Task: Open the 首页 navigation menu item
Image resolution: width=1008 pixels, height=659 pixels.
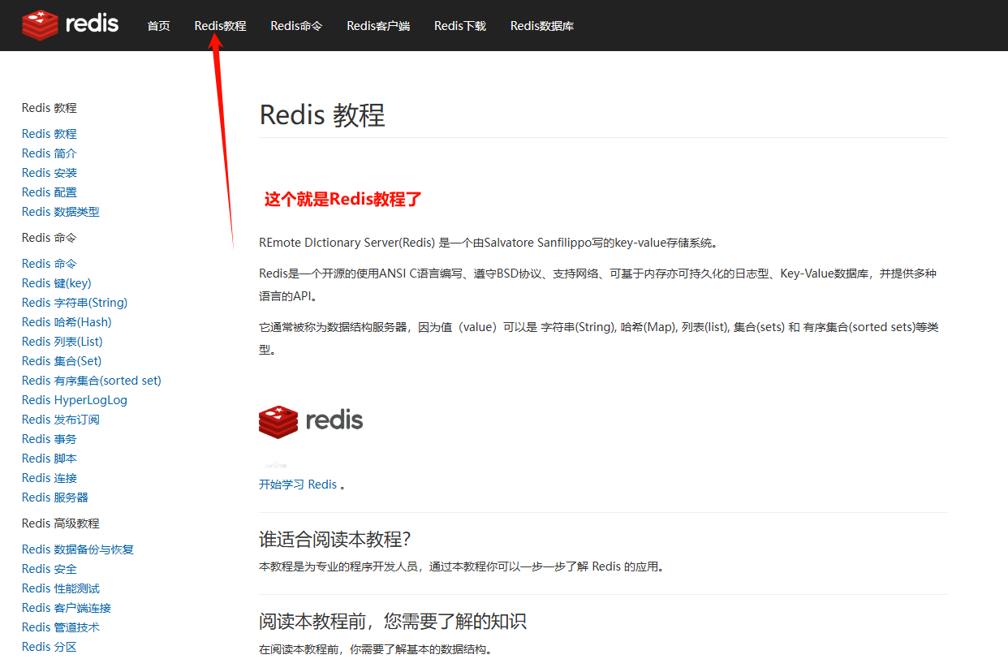Action: [x=158, y=25]
